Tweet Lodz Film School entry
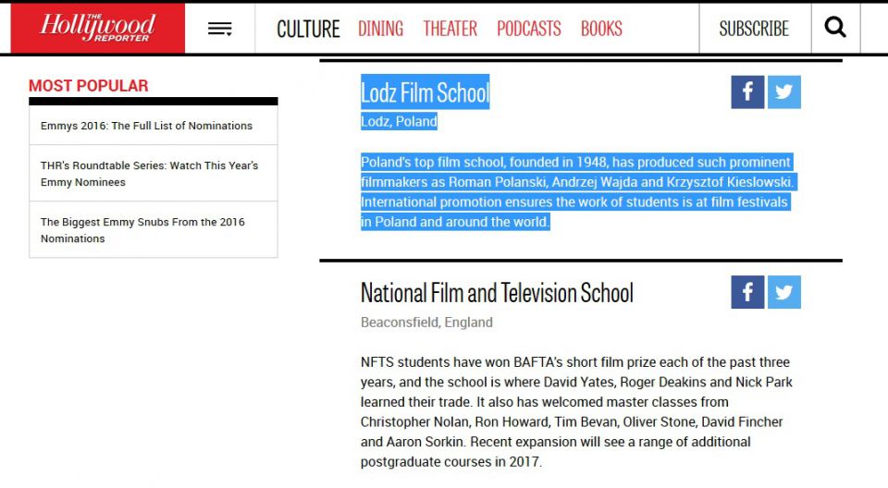The image size is (888, 488). point(783,91)
